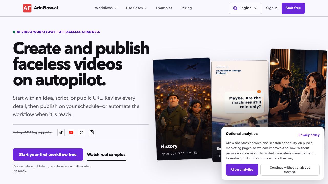
Task: Click the AriaFlow.ai brand name
Action: click(x=46, y=8)
